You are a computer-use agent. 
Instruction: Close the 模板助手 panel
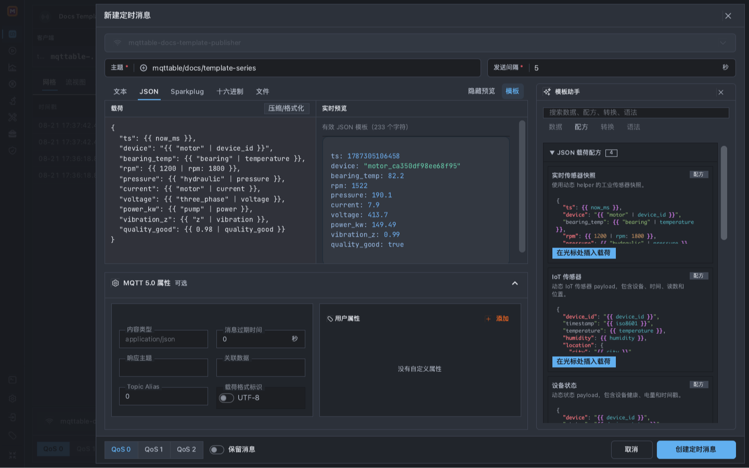pos(721,93)
